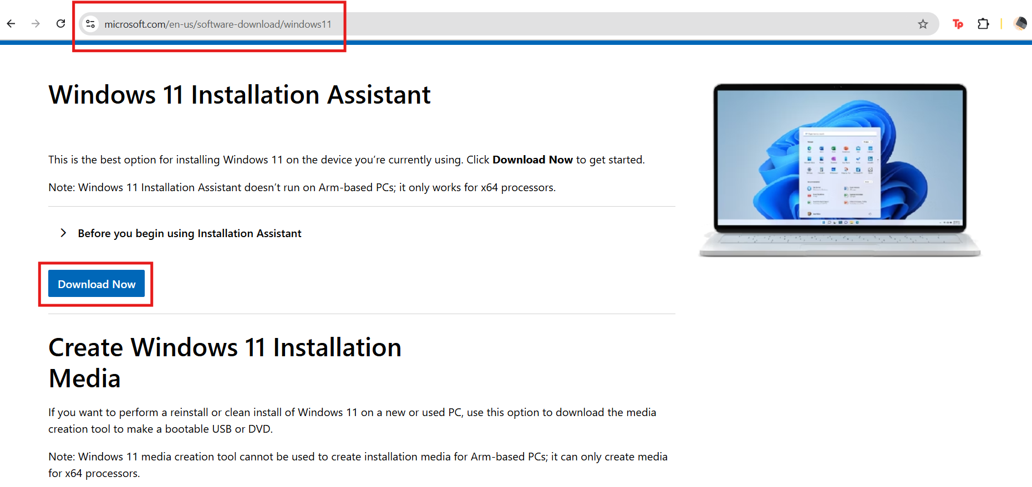Click the Download Now button
Screen dimensions: 1032x487
pos(96,284)
